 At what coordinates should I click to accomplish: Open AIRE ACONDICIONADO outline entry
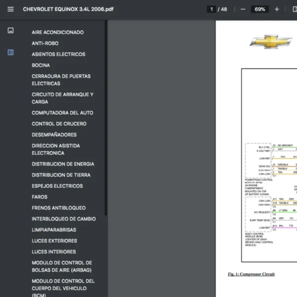57,32
